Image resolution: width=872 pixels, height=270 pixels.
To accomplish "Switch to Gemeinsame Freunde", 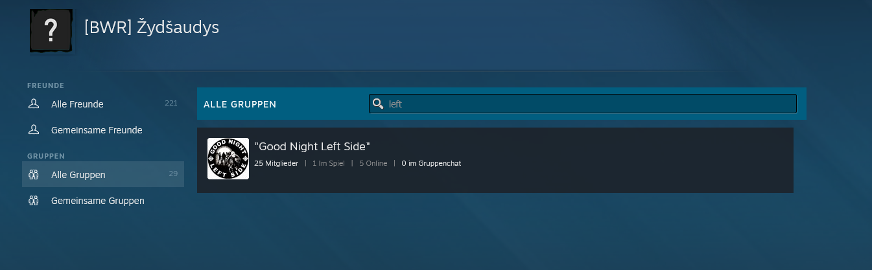I will tap(97, 130).
